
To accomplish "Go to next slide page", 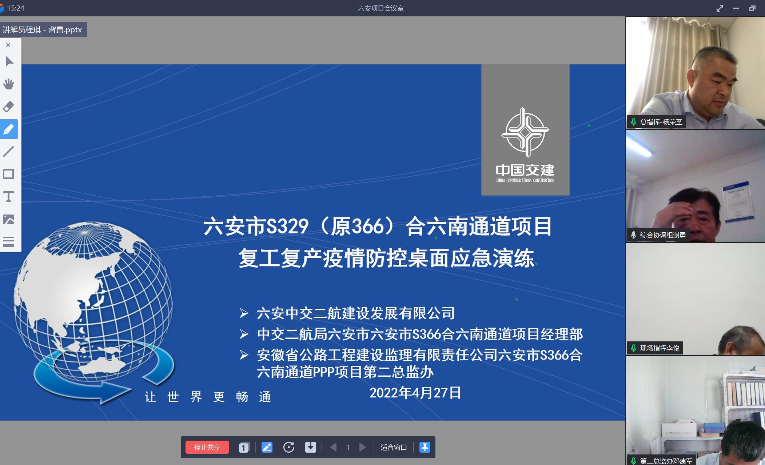I will coord(362,447).
